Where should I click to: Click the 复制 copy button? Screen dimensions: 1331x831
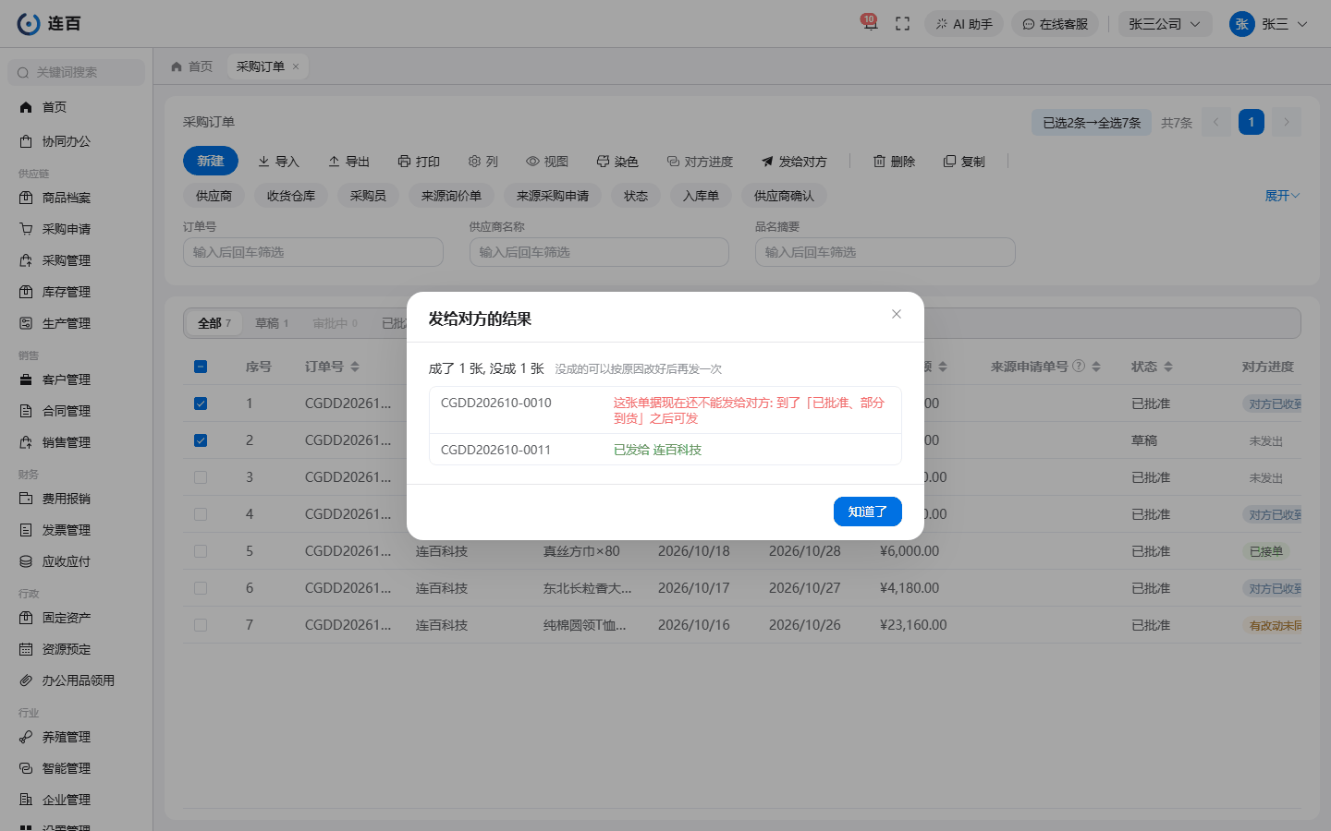[964, 162]
